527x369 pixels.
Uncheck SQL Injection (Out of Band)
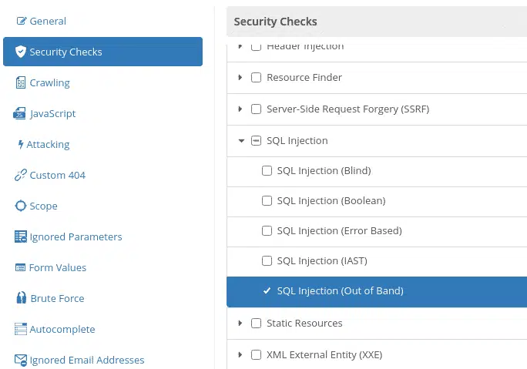point(267,290)
